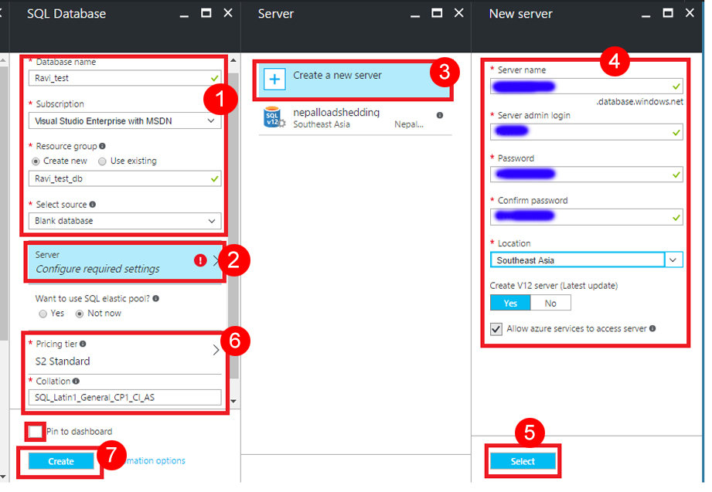The width and height of the screenshot is (712, 492).
Task: Click the info icon next to Resource group
Action: [102, 146]
